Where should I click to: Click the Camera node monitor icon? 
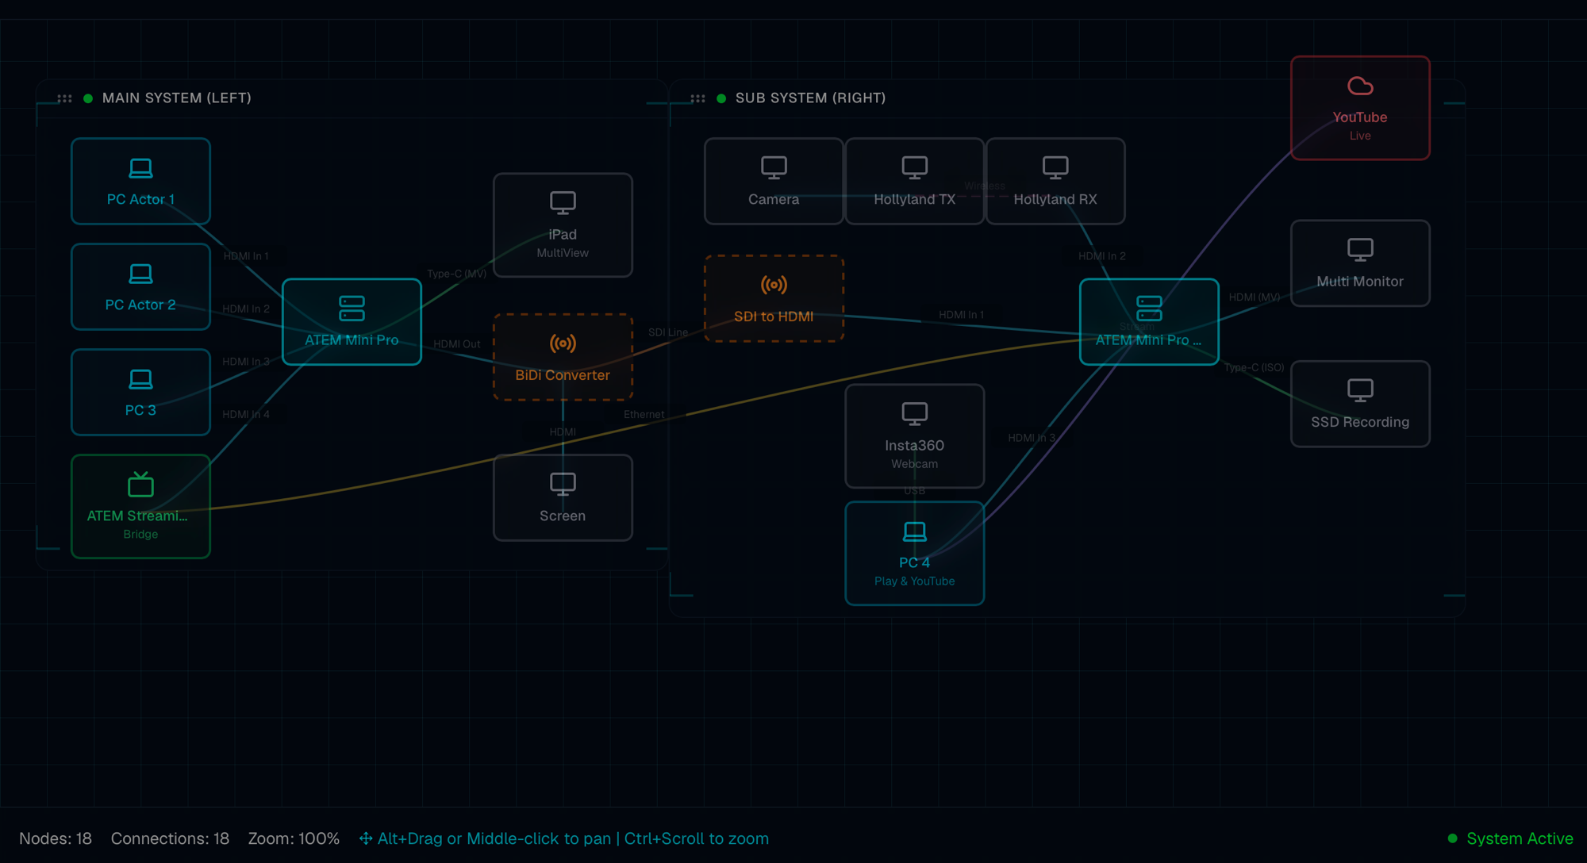pos(774,167)
